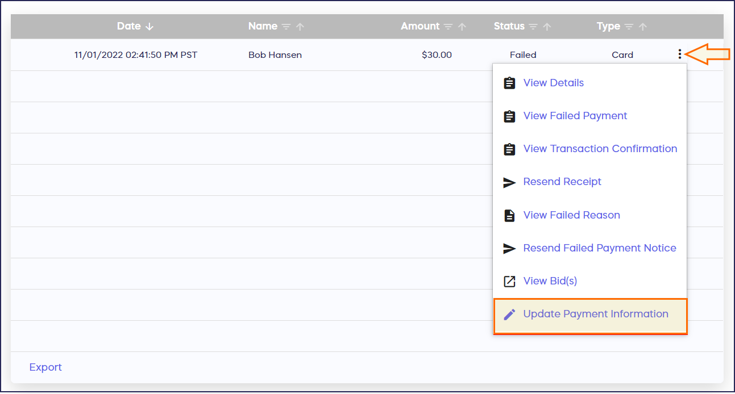Open the Type column filter icon

pos(629,27)
